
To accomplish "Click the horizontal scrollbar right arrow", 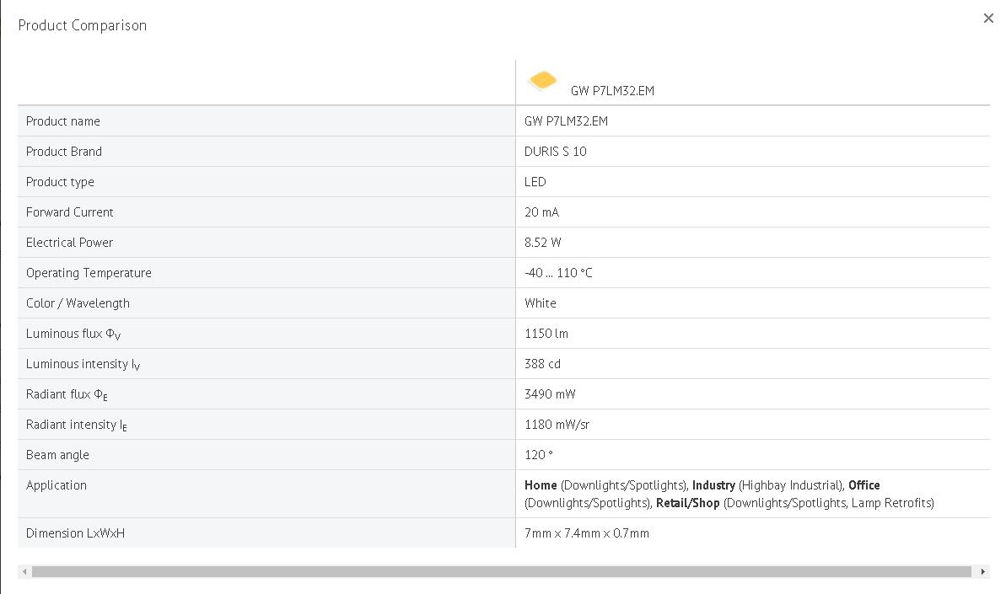I will point(982,571).
